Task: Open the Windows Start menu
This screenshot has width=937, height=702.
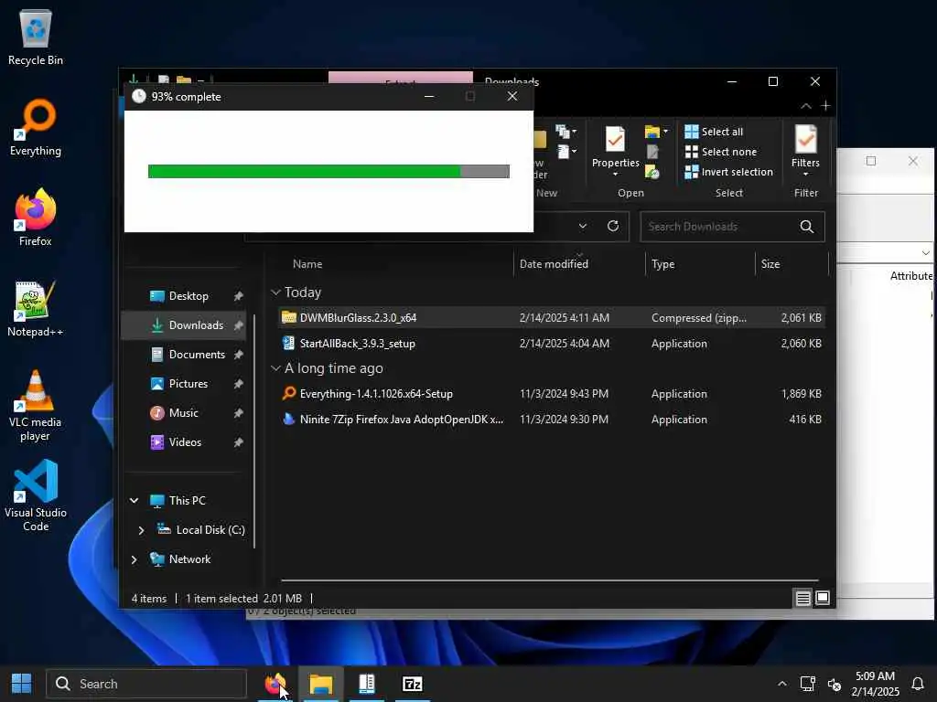Action: click(22, 684)
